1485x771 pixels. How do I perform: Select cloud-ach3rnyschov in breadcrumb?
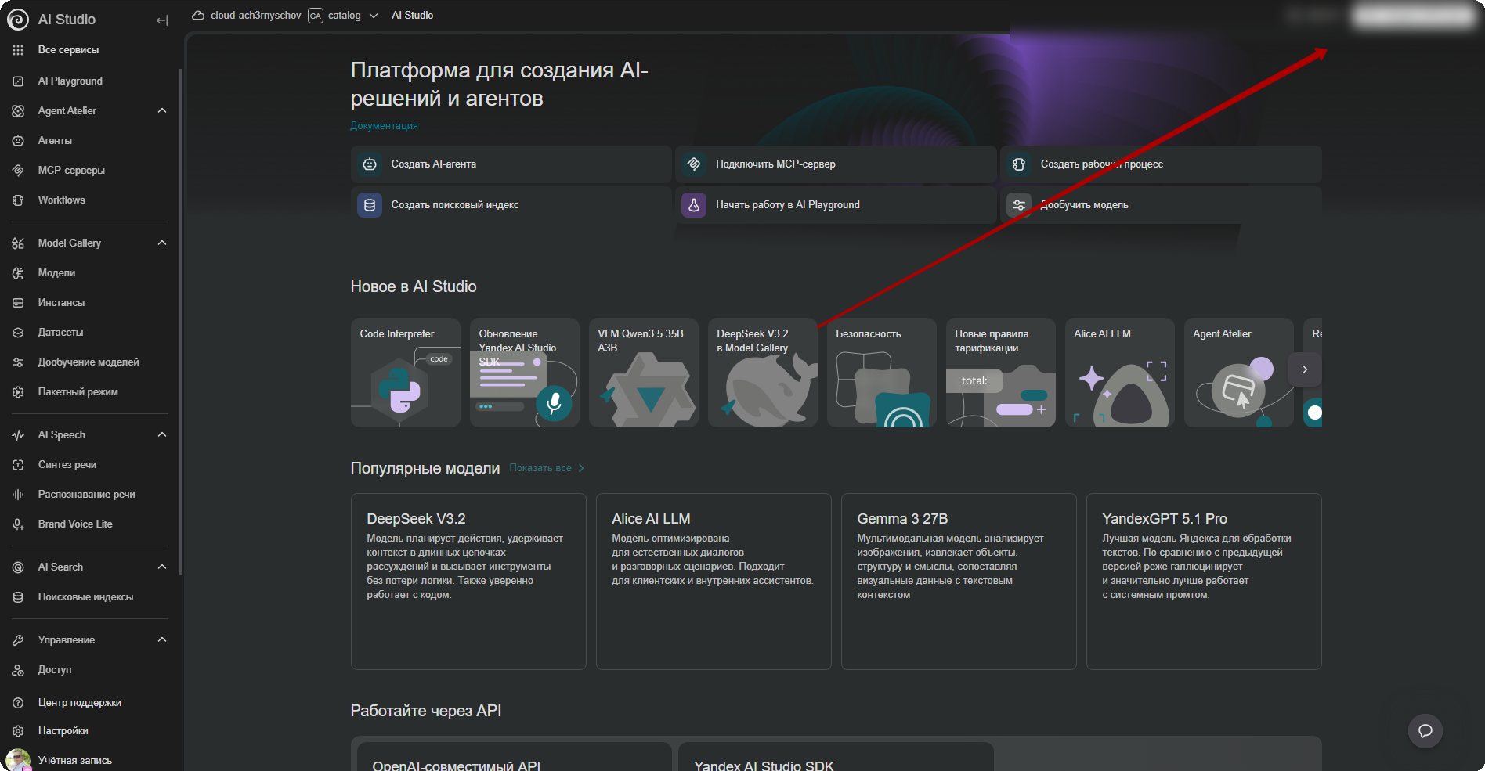point(247,16)
